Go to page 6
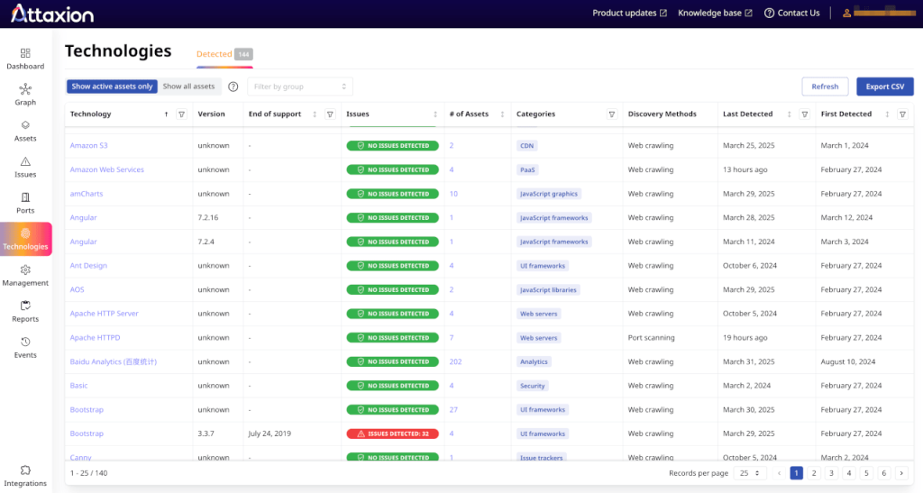The height and width of the screenshot is (493, 923). pos(883,473)
